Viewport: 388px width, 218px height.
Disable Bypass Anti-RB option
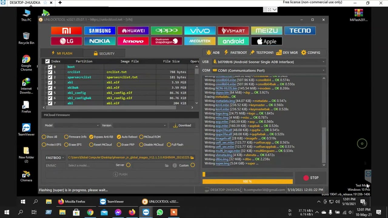[101, 137]
